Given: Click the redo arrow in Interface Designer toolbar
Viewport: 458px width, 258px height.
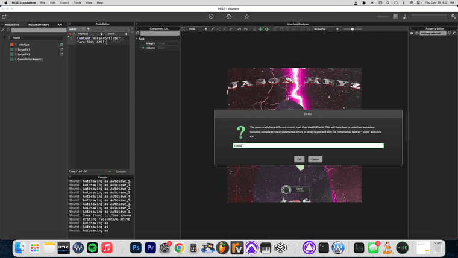Looking at the screenshot, I should (246, 29).
